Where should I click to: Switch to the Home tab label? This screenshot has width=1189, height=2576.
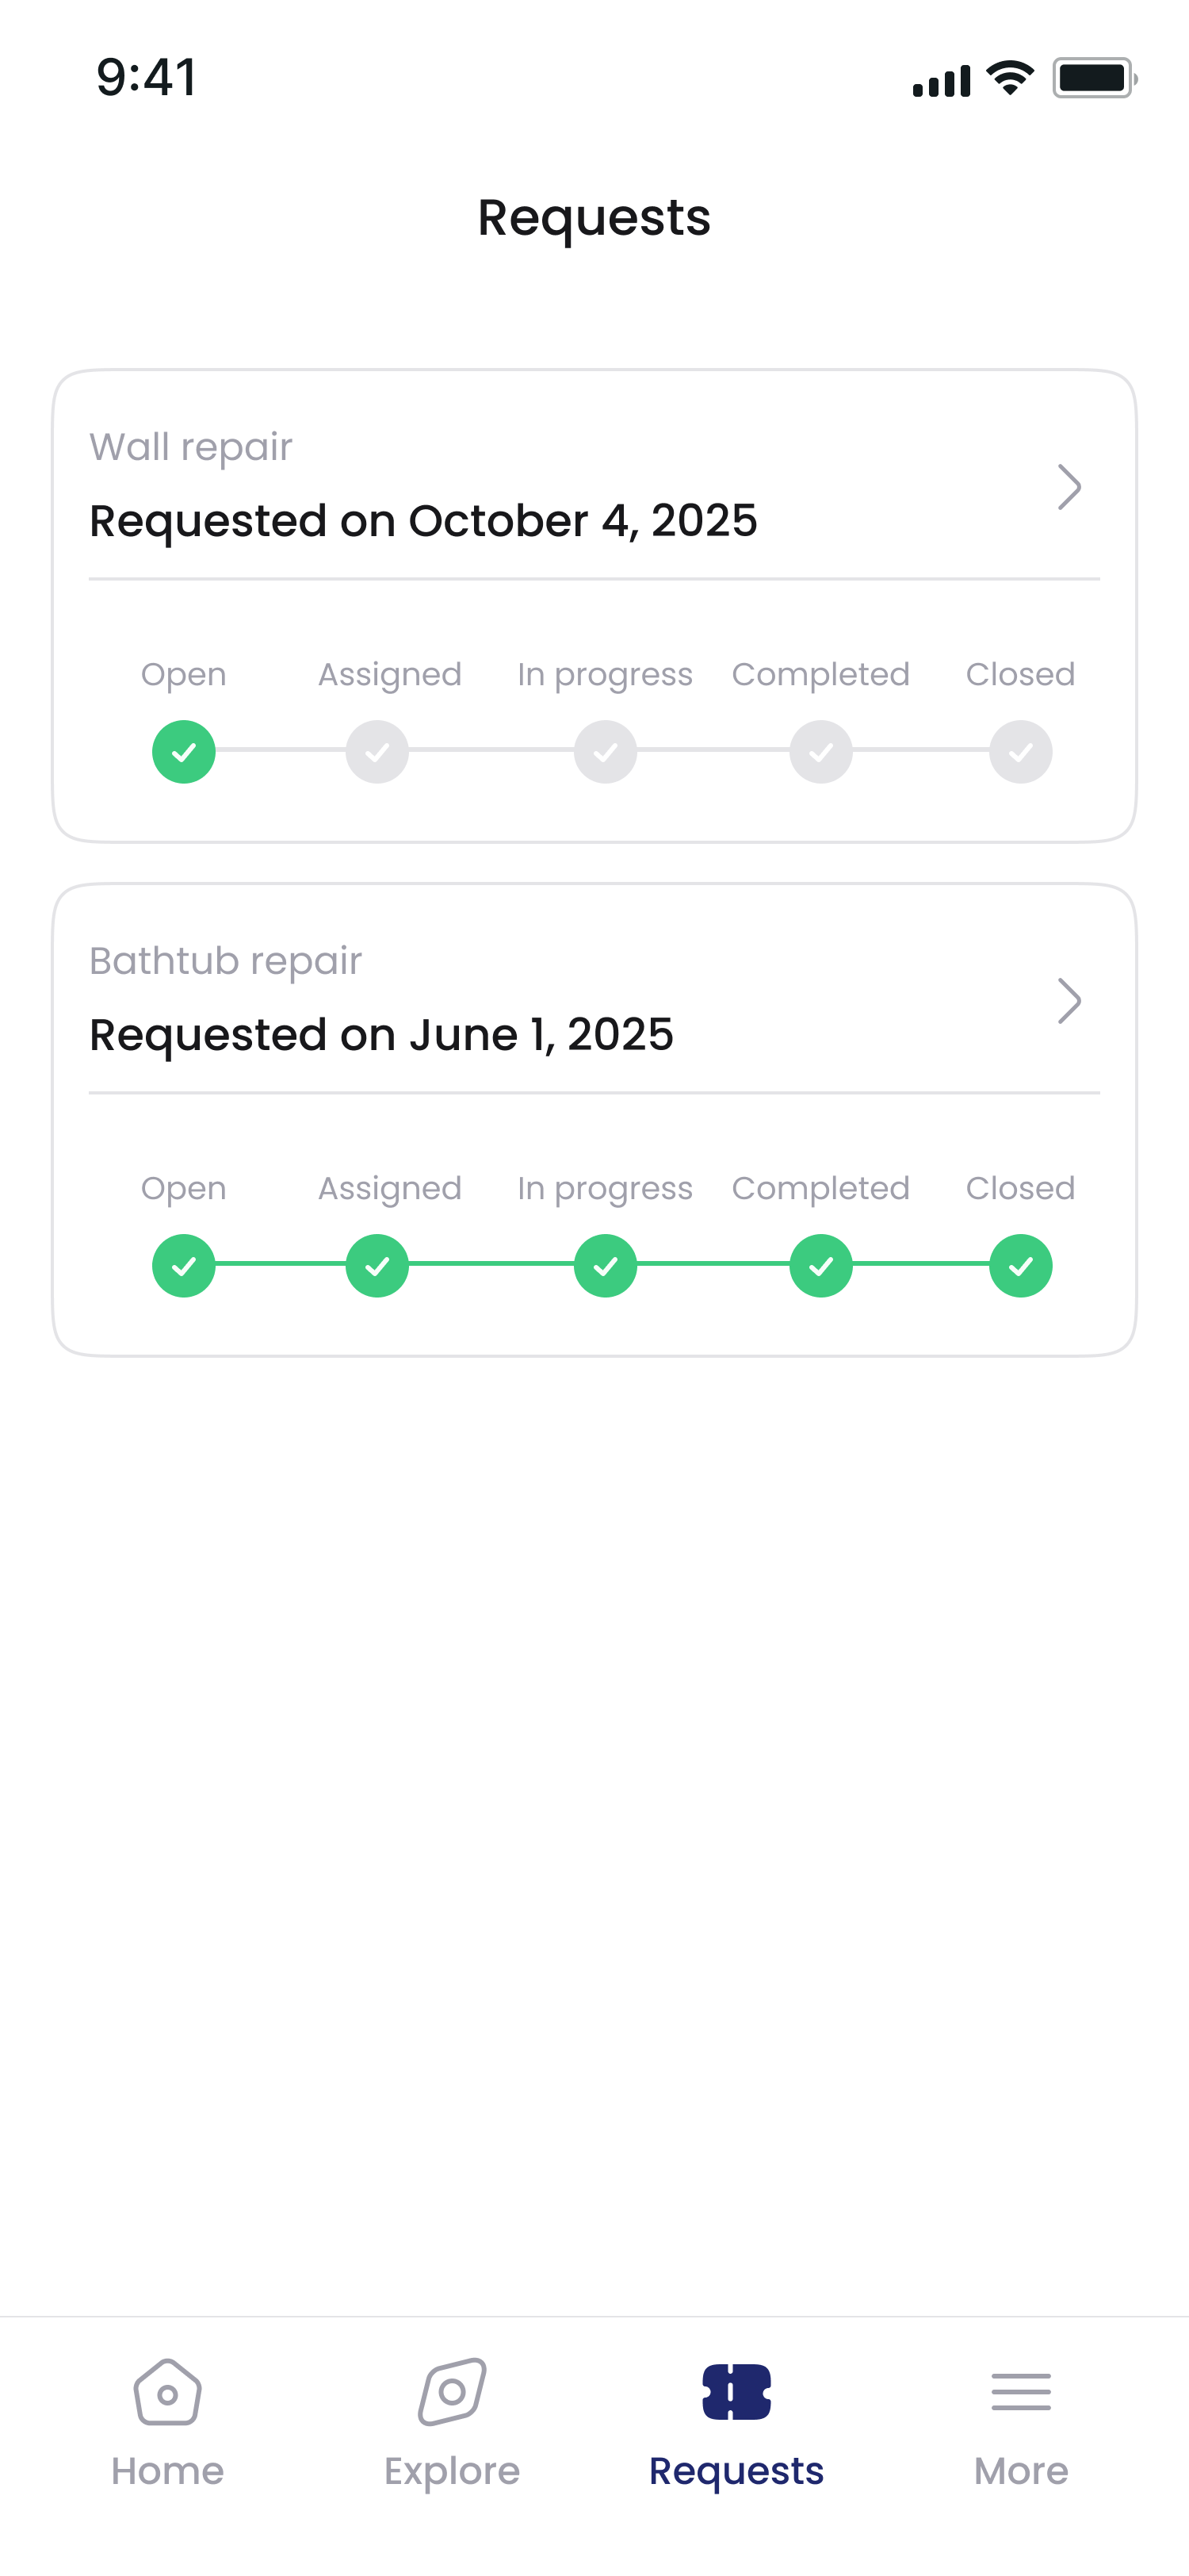pos(168,2471)
